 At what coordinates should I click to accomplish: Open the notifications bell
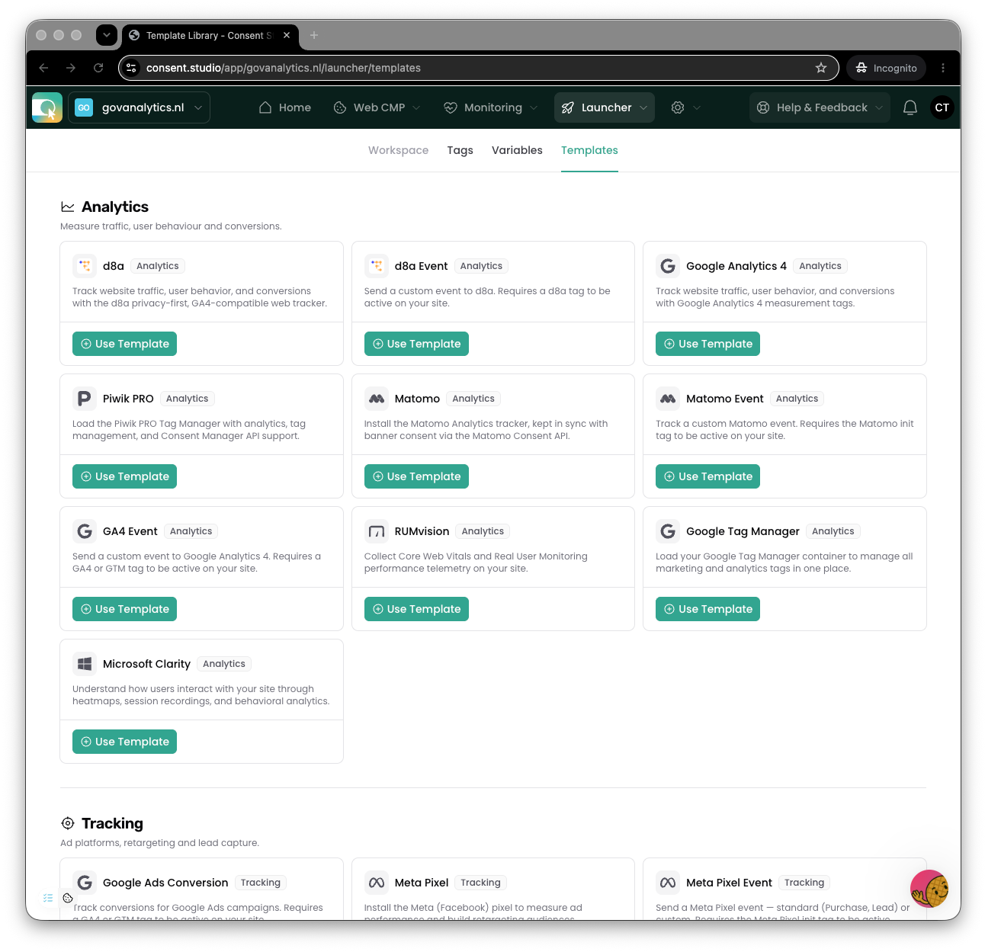(x=910, y=107)
